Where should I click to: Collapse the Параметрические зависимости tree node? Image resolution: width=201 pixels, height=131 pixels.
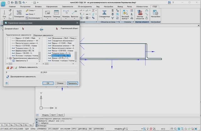click(x=8, y=58)
